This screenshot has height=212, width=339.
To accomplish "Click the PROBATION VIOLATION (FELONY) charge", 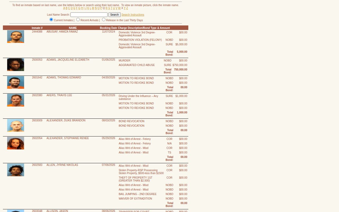I will coord(140,40).
